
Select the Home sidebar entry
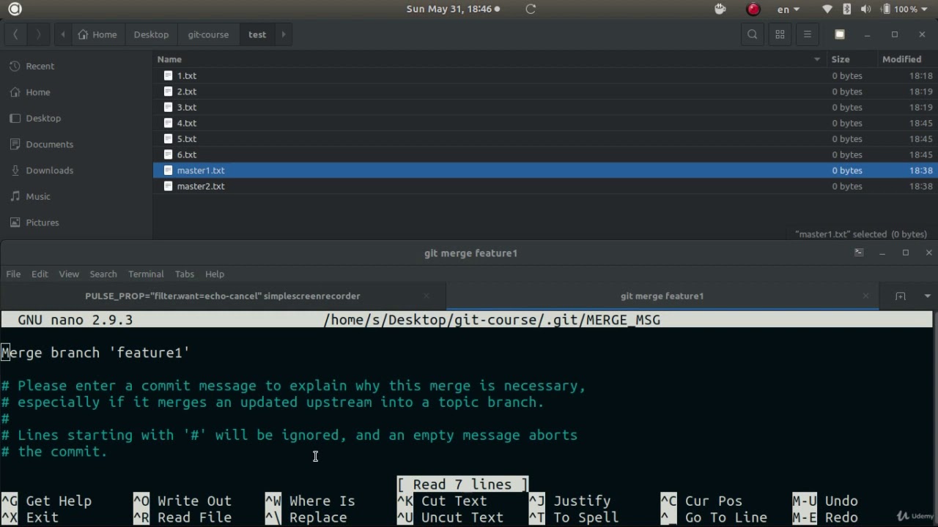(x=76, y=92)
